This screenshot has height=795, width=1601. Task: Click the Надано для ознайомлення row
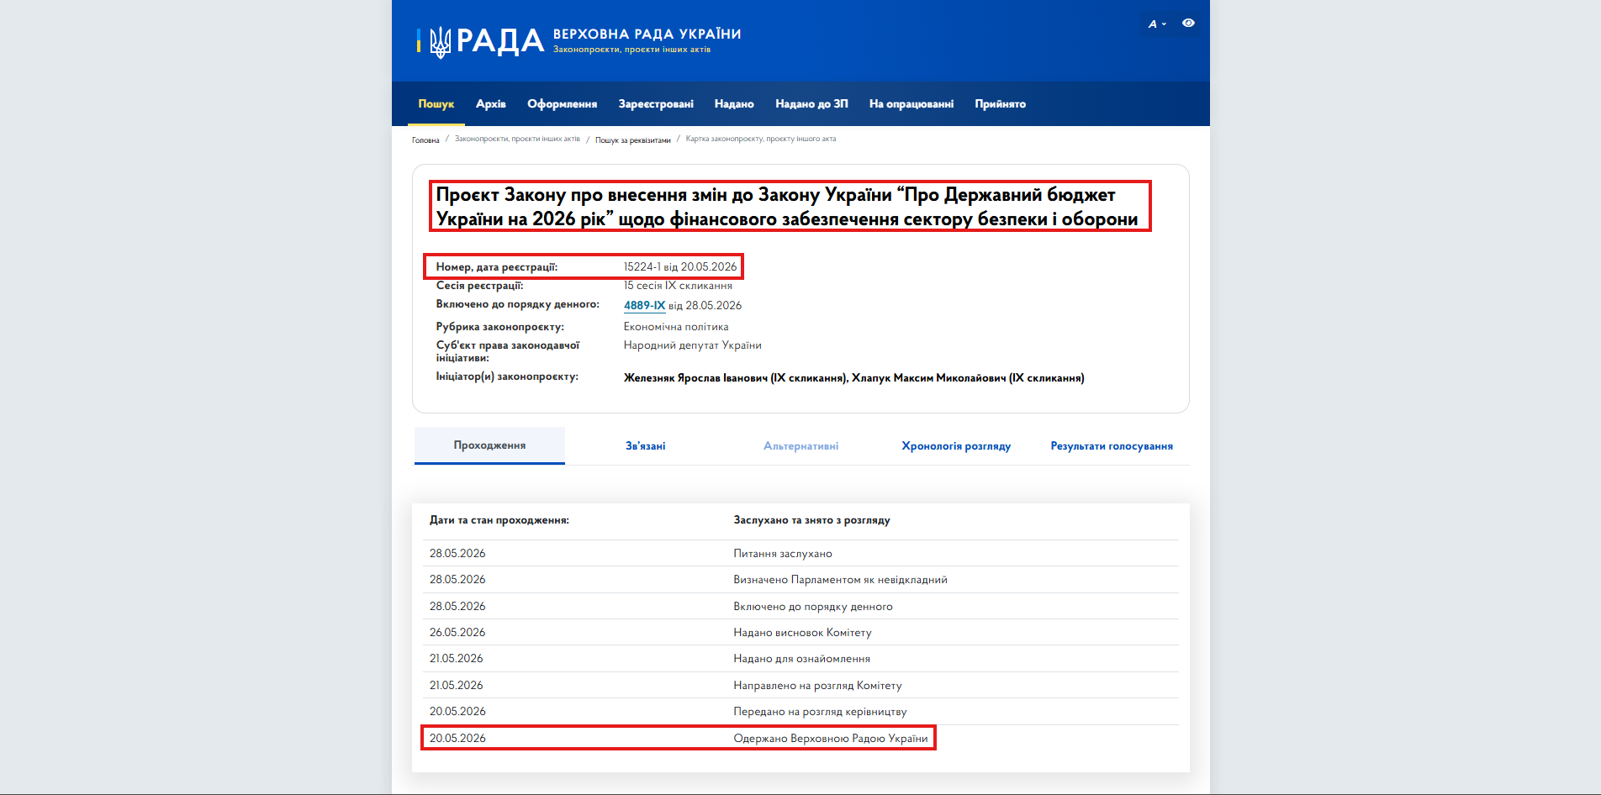click(800, 659)
